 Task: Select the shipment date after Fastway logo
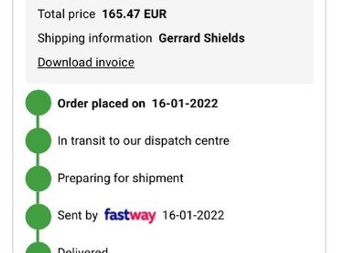(193, 215)
